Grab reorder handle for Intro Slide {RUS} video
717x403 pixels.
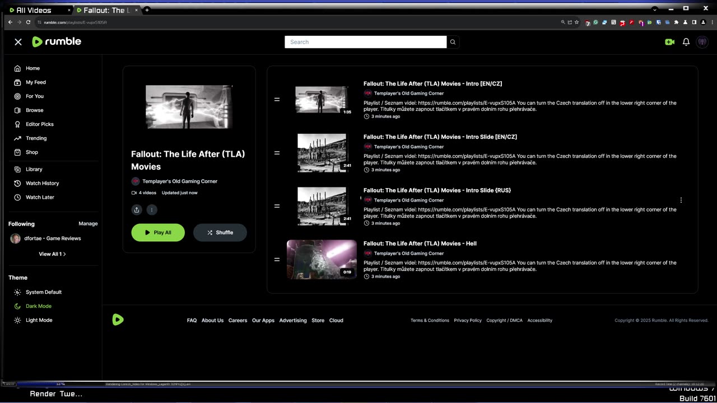(x=277, y=206)
